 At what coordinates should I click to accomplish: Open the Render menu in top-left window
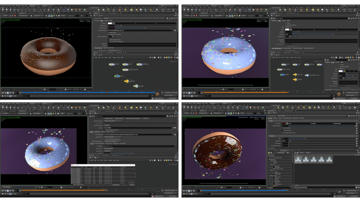9,6
